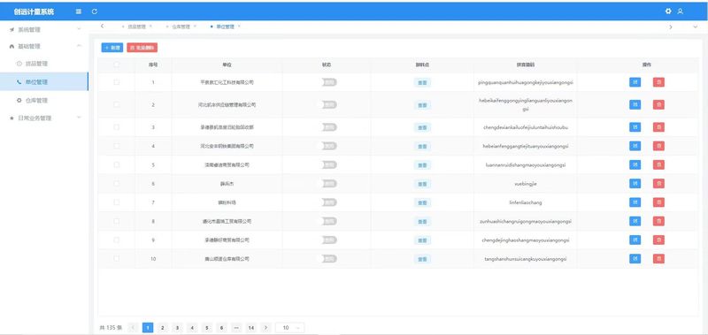Click the tangshanshunsuicangkuyouxiangongsi cell
The height and width of the screenshot is (335, 708).
tap(526, 259)
